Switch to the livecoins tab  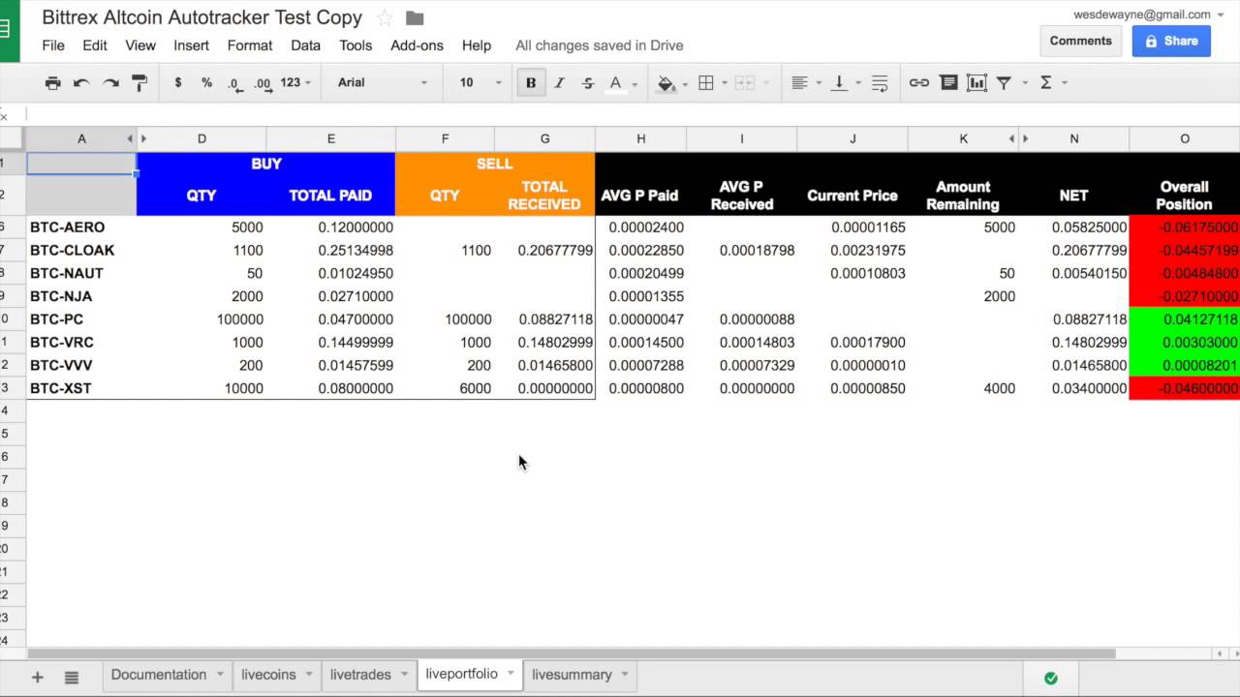268,675
